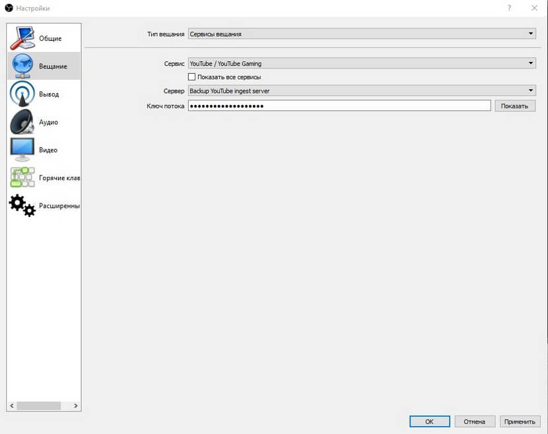
Task: Open the Сервис YouTube dropdown
Action: pos(362,63)
